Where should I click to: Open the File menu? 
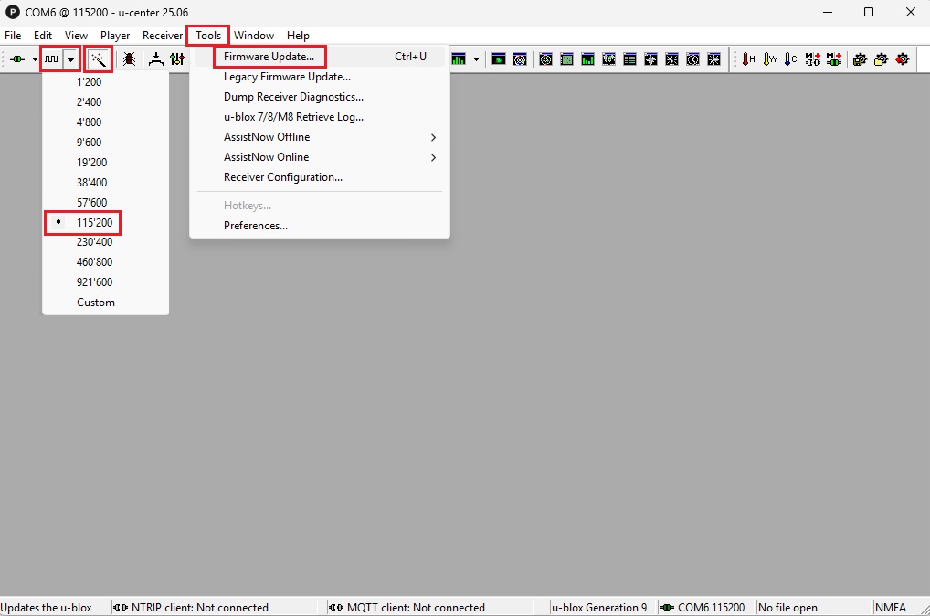[13, 36]
